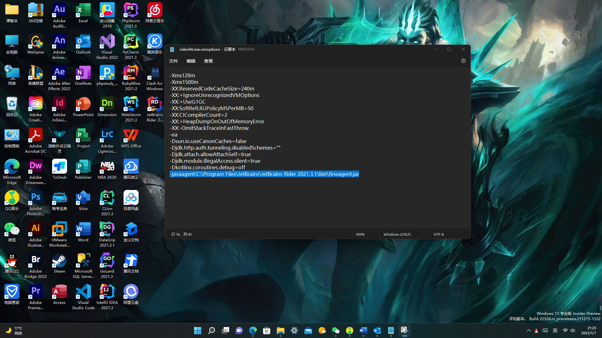Open the taskbar search icon
Viewport: 602px width, 338px height.
coord(212,330)
